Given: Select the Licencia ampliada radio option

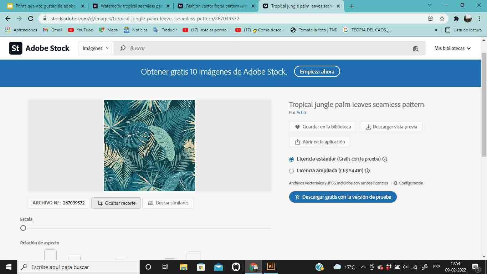Looking at the screenshot, I should pyautogui.click(x=292, y=171).
